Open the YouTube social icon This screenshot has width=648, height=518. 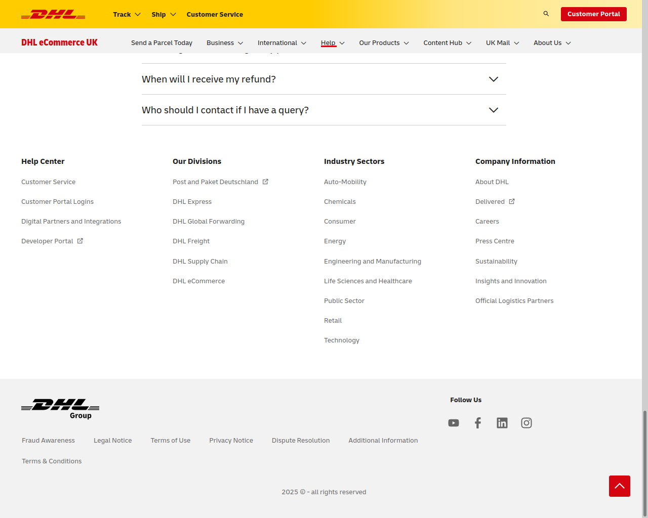coord(454,423)
